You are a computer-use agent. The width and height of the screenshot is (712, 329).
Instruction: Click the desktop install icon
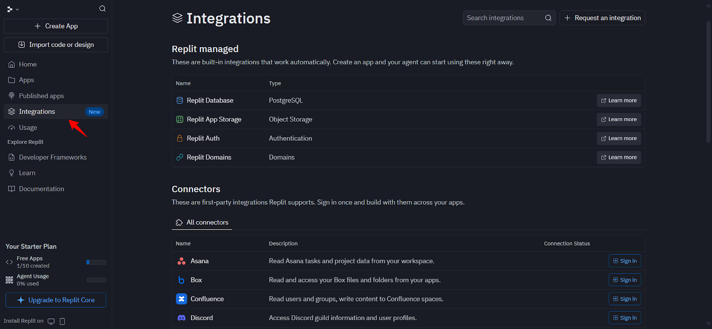(51, 321)
